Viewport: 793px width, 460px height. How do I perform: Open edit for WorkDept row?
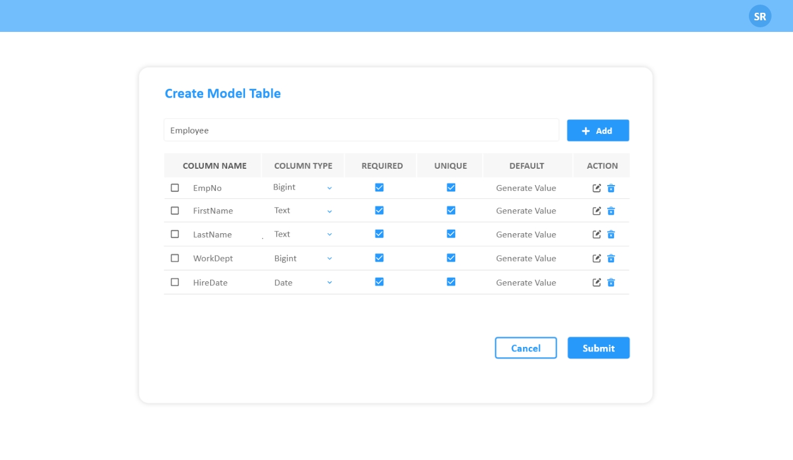596,259
